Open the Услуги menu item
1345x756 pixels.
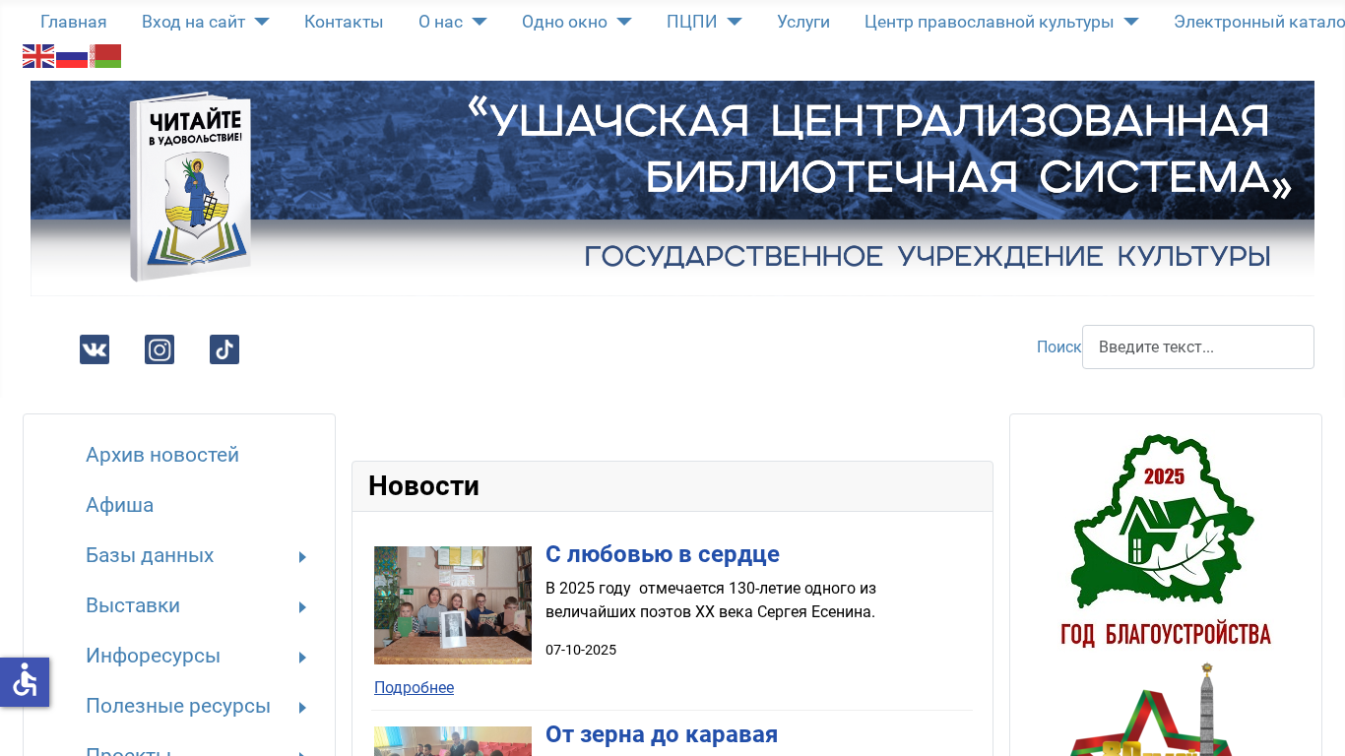pyautogui.click(x=803, y=22)
